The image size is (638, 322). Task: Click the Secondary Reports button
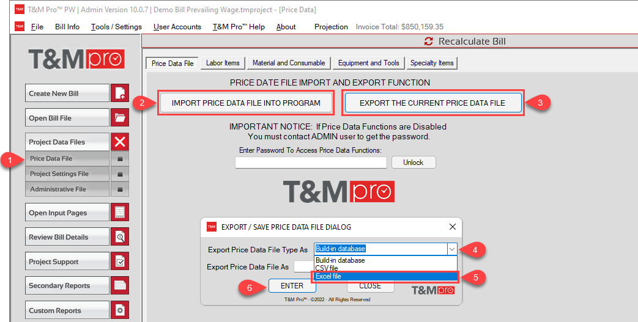point(67,285)
